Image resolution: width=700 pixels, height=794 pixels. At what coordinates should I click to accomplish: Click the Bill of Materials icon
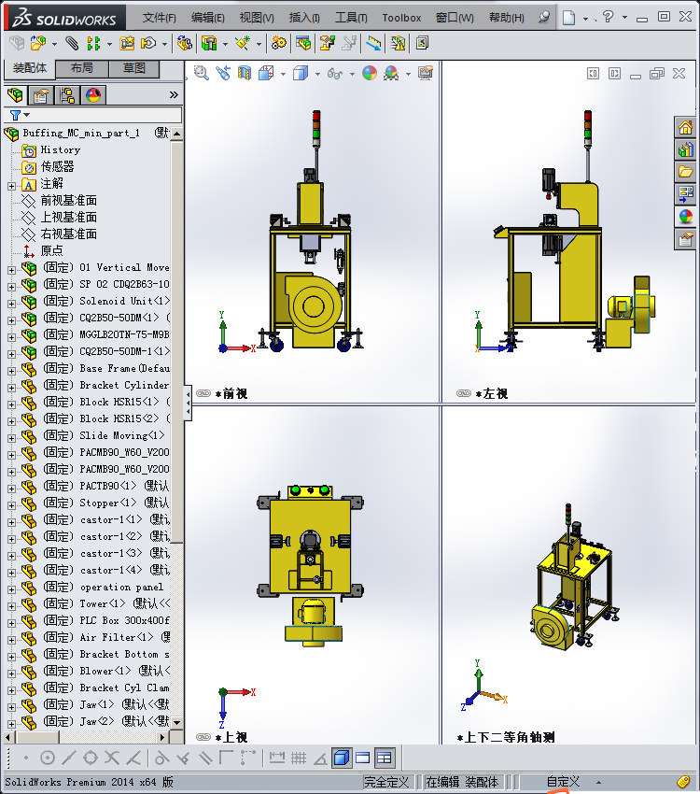point(303,43)
